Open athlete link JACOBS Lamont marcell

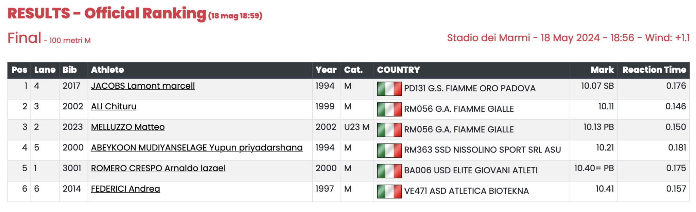click(x=143, y=86)
